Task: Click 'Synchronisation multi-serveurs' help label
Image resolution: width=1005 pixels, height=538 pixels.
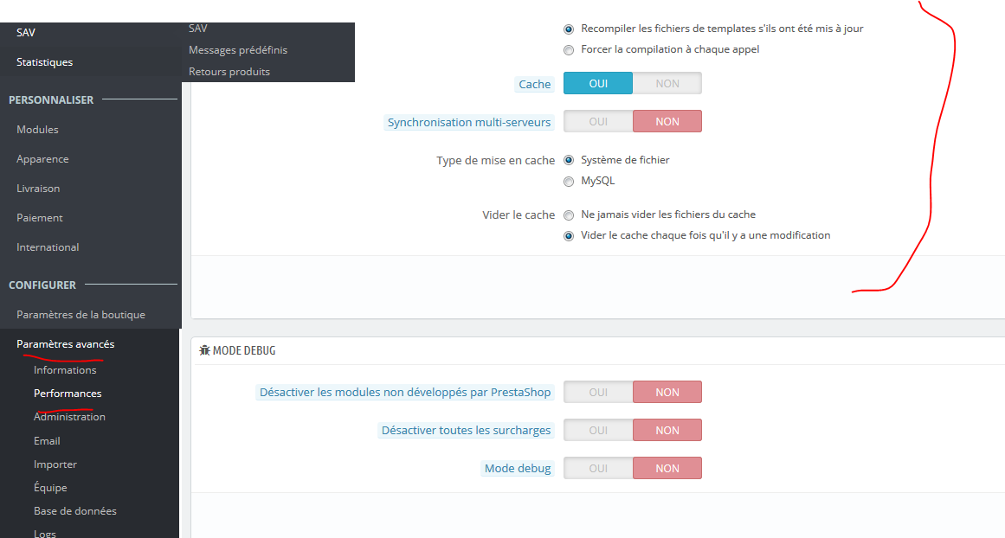Action: pyautogui.click(x=468, y=122)
